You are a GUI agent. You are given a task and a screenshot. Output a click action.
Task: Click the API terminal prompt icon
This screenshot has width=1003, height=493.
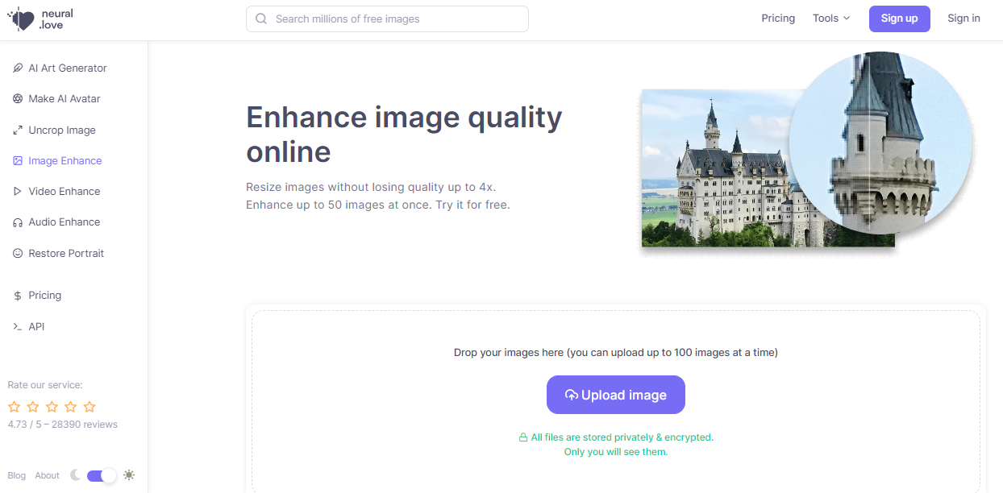[18, 327]
